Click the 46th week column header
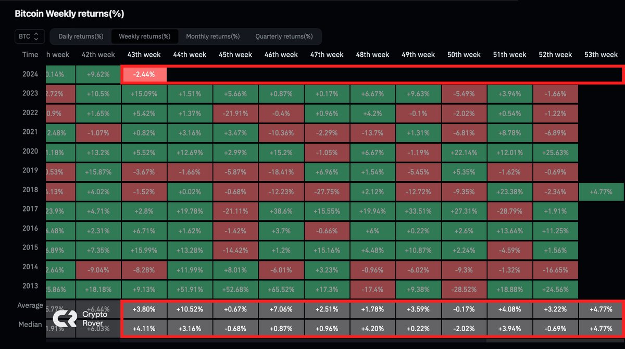The width and height of the screenshot is (625, 349). point(281,55)
